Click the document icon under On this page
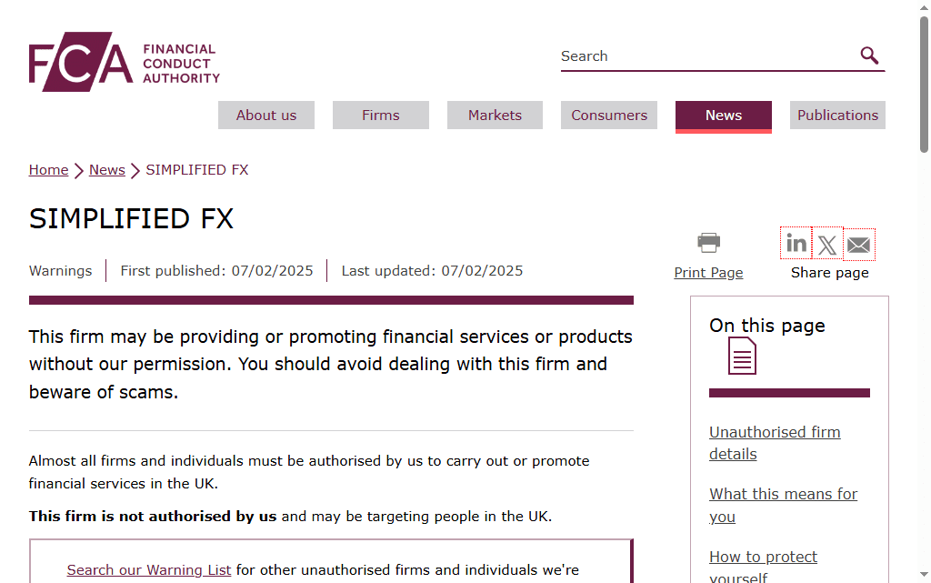 point(742,356)
